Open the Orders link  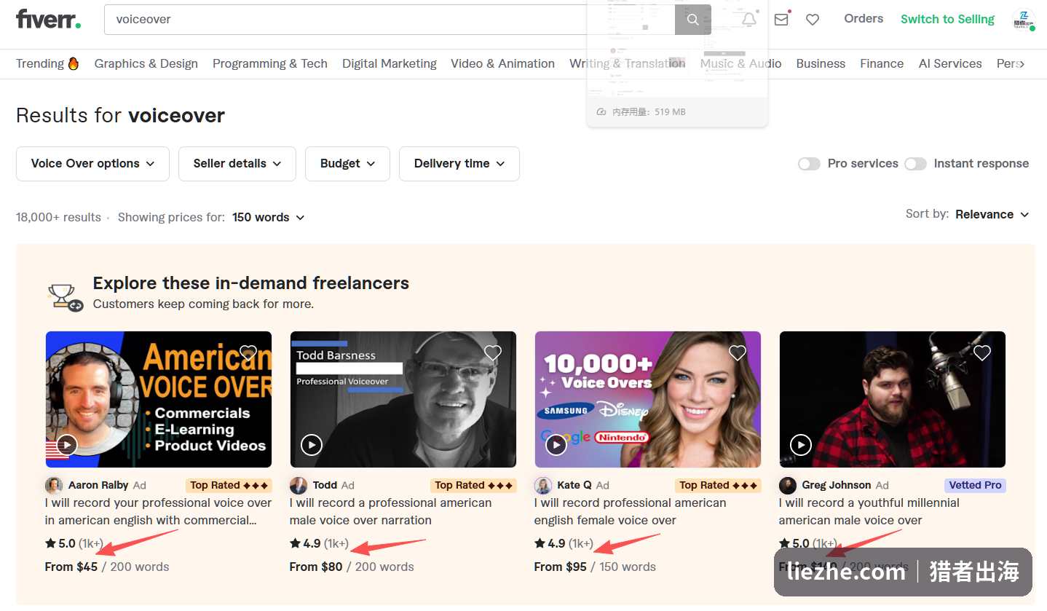click(x=864, y=19)
